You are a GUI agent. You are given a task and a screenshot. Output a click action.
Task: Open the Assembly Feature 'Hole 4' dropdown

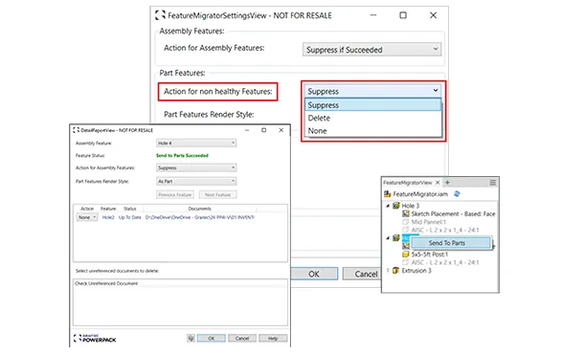tap(196, 143)
